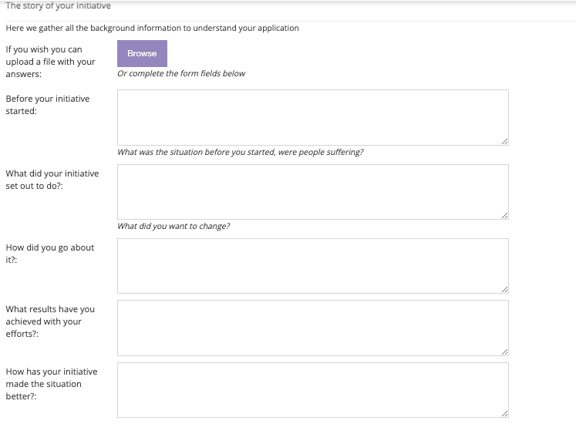Screen dimensions: 576x424
Task: Click the 'How did you go about it?:' label
Action: 50,254
